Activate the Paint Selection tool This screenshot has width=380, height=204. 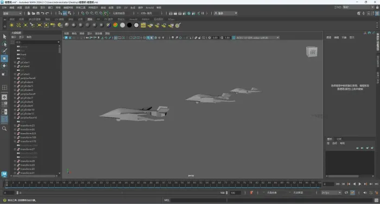[x=4, y=51]
